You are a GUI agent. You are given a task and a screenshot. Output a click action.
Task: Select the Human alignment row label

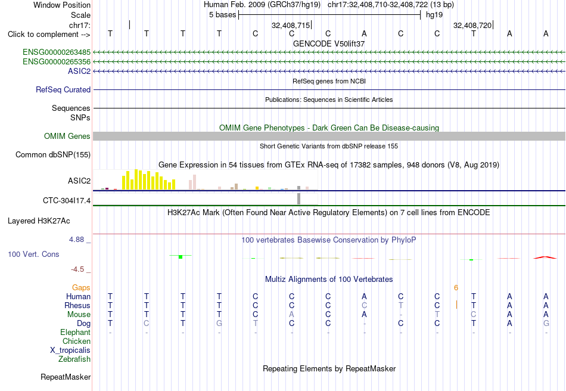(78, 296)
